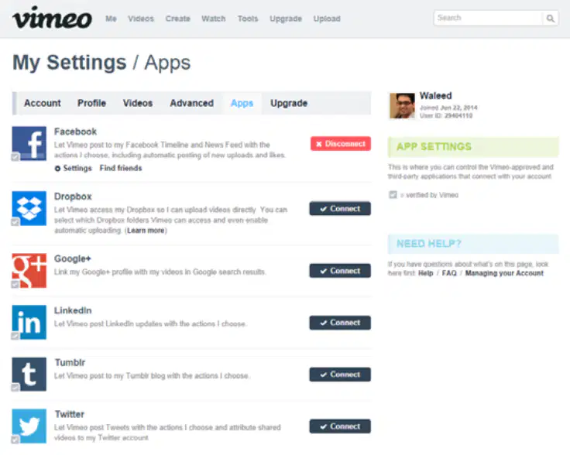
Task: Click the Dropbox app title
Action: 73,197
